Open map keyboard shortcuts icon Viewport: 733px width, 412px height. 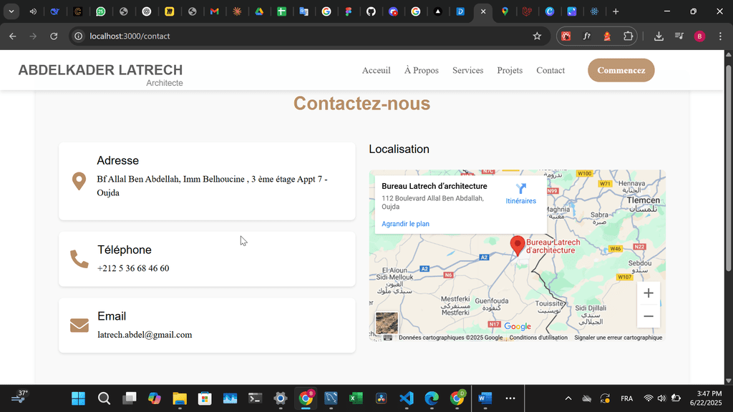point(388,338)
